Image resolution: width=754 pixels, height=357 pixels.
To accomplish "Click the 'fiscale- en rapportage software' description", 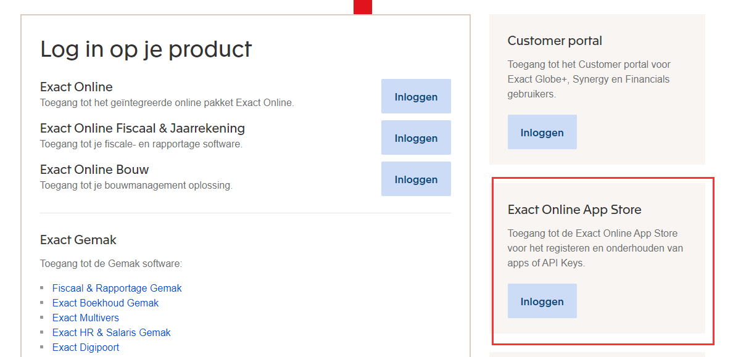I will point(141,144).
